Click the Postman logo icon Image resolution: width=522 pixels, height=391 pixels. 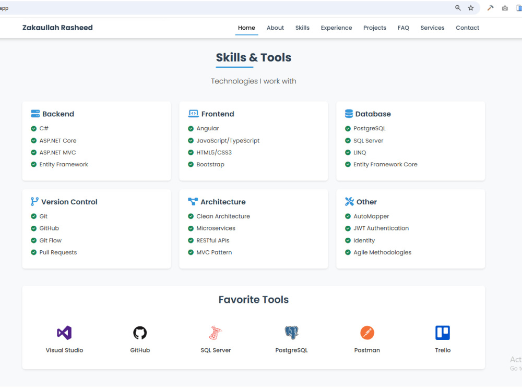click(367, 333)
